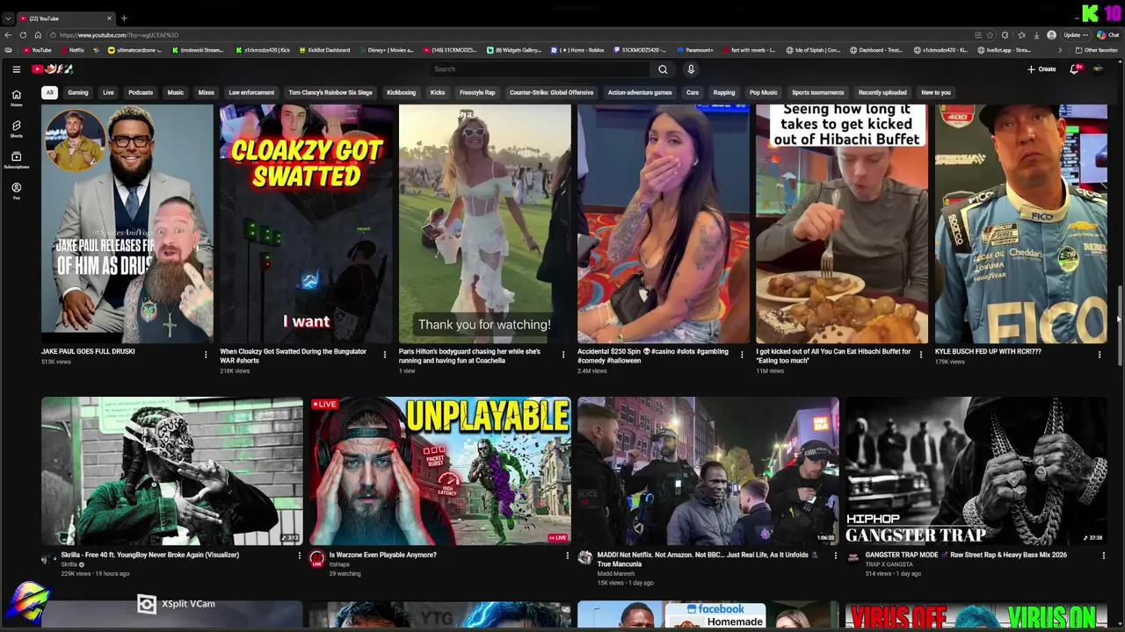Click the YouTube search input field
Viewport: 1125px width, 632px height.
point(541,69)
